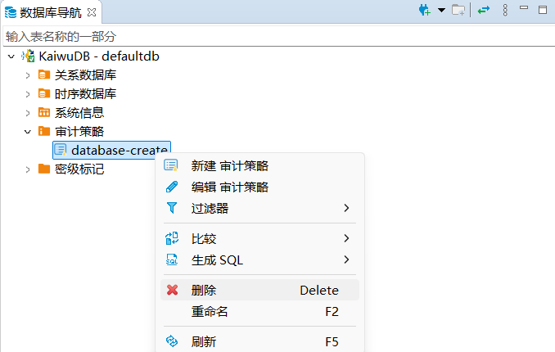Click the 密级标记 folder icon
This screenshot has width=555, height=352.
click(x=44, y=169)
